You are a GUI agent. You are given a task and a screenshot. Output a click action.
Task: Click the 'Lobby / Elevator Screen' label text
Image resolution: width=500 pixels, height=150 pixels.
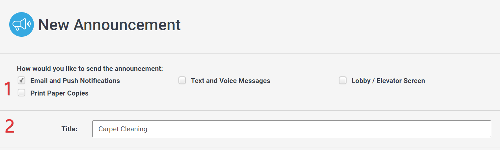point(388,81)
